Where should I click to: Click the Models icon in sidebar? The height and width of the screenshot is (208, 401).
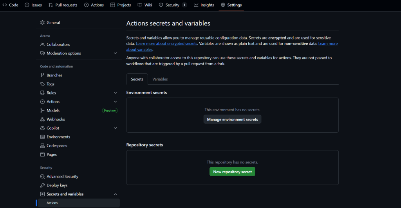[42, 110]
